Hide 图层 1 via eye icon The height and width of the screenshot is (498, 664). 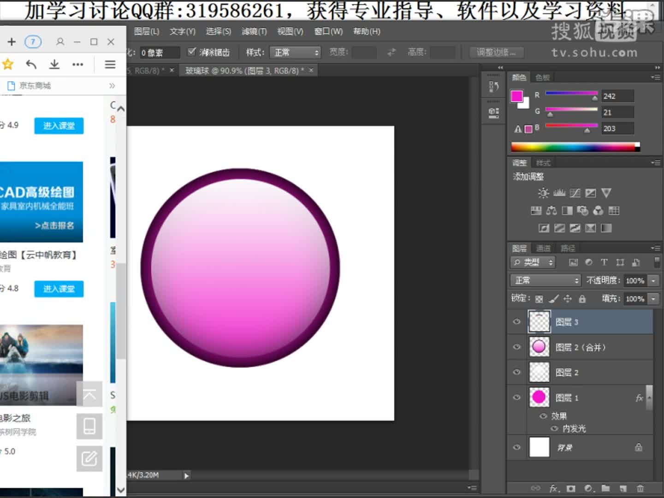517,397
